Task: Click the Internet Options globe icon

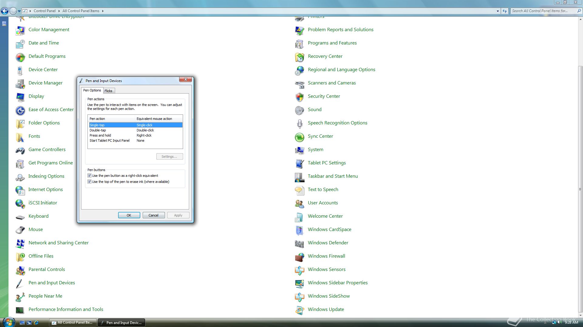Action: pos(20,190)
